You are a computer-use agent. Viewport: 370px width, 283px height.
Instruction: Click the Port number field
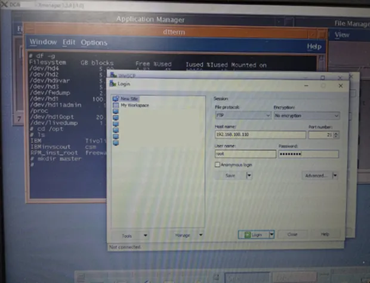(321, 135)
